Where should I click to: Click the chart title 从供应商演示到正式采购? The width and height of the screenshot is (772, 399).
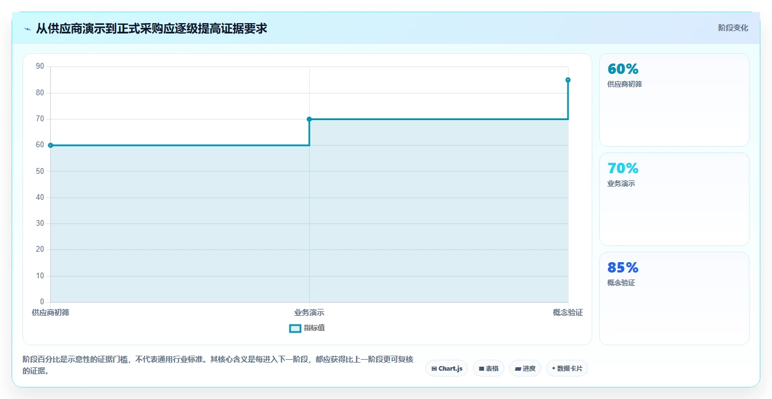tap(151, 28)
